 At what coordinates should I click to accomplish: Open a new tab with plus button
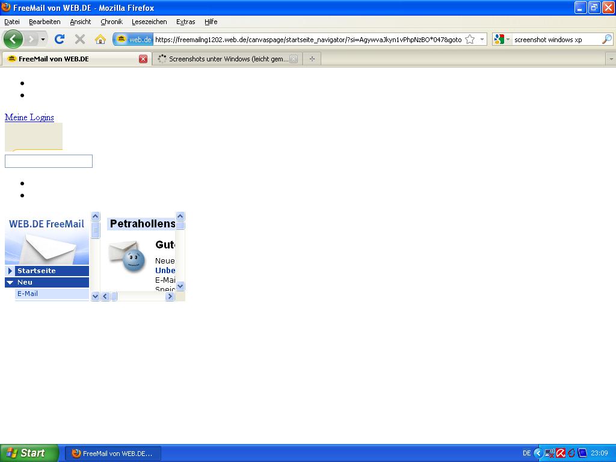coord(312,59)
